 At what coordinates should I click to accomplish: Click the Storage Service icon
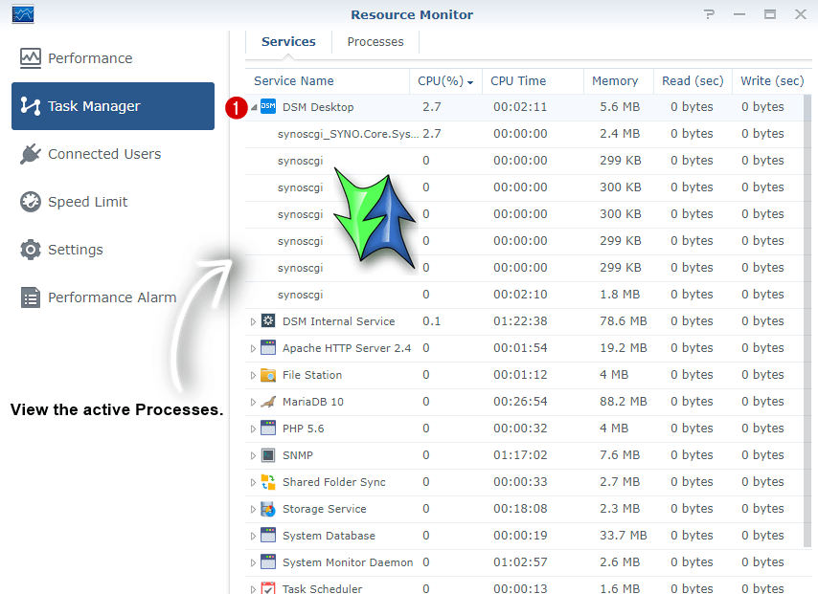[268, 509]
